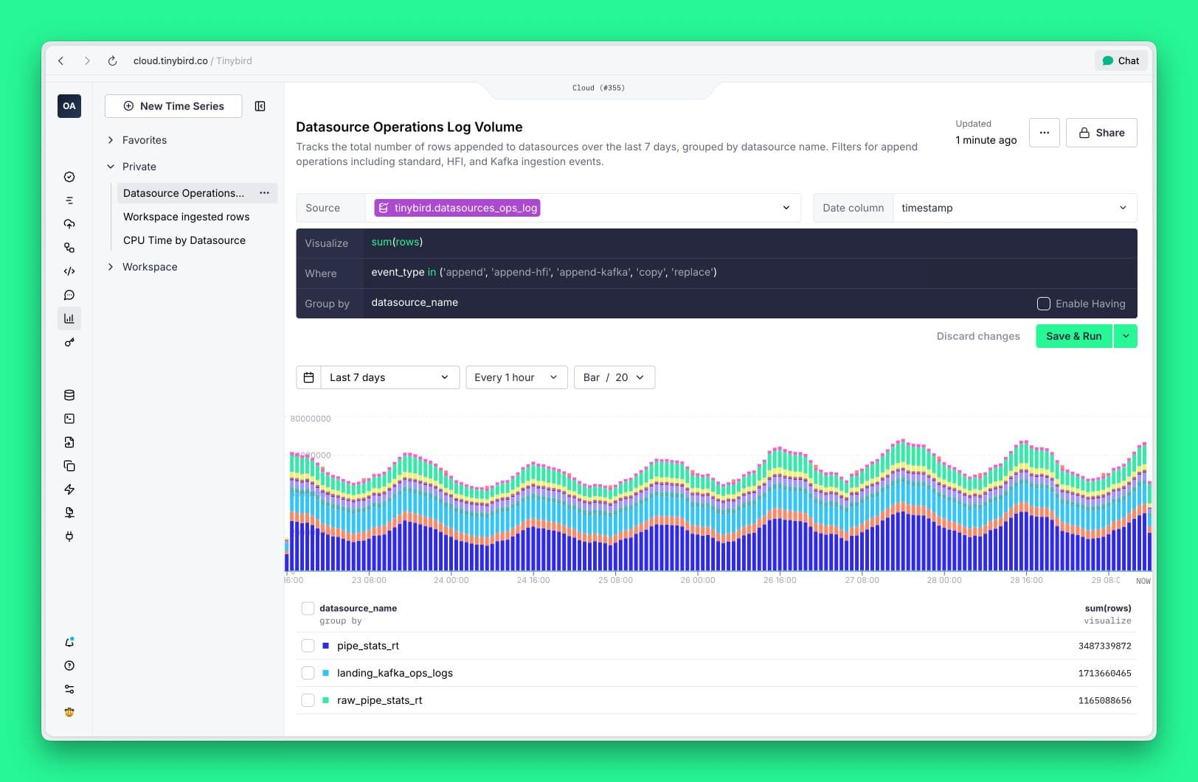Open the data sources database icon
Screen dimensions: 1198x782
coord(69,395)
